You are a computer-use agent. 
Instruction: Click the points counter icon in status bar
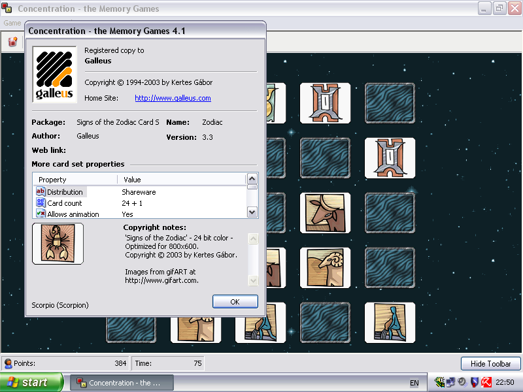click(x=8, y=363)
